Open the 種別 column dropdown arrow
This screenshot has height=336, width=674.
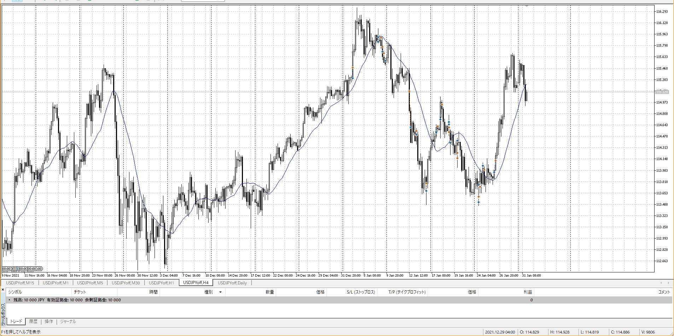pos(220,292)
